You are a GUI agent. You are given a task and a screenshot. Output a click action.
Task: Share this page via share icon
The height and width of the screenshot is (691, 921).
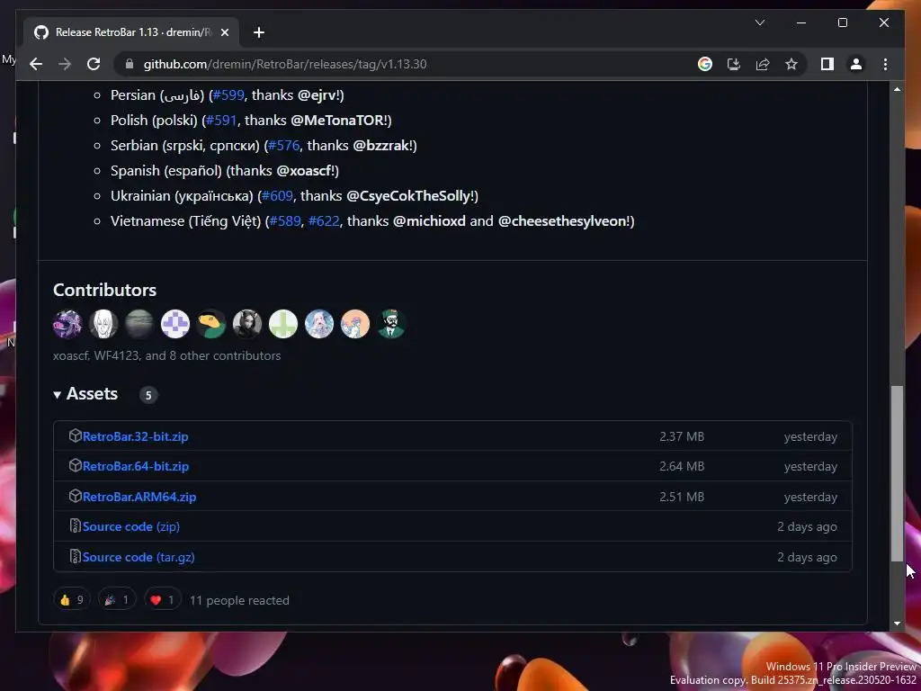(763, 64)
